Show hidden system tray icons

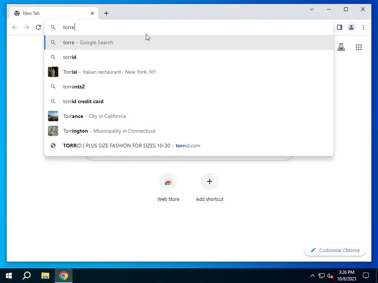[312, 276]
